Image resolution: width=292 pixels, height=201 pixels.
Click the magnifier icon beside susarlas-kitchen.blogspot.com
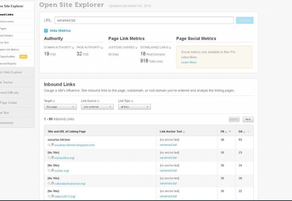coord(49,145)
